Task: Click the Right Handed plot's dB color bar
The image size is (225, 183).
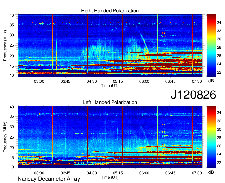Action: pos(211,45)
